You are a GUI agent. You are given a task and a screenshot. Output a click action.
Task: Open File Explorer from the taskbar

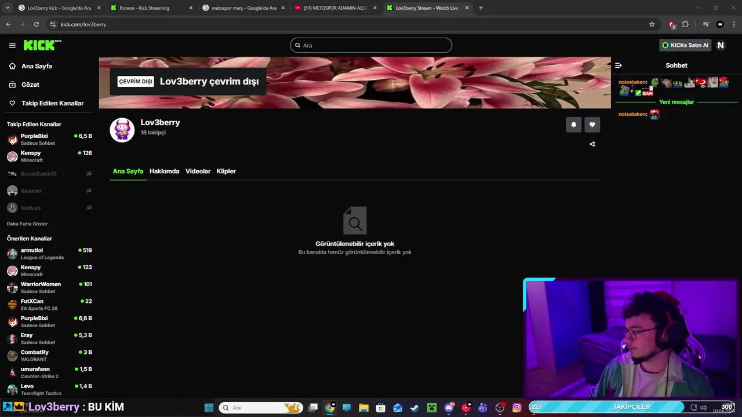[x=363, y=408]
